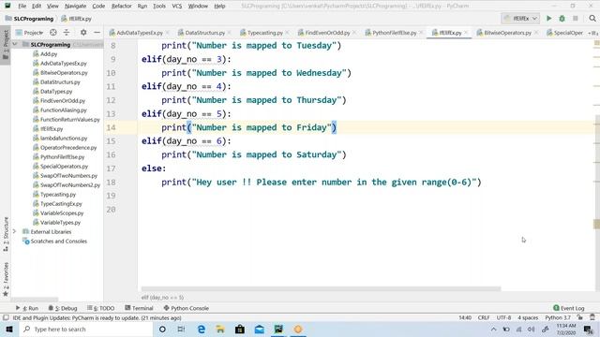The image size is (600, 337).
Task: Select Scratches and Consoles node
Action: coord(58,242)
